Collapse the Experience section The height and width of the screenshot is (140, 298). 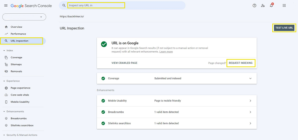coord(4,81)
